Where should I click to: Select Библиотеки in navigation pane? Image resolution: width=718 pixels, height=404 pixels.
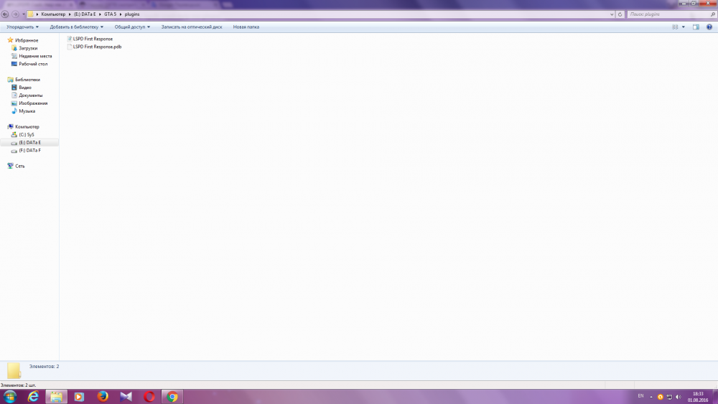point(27,80)
